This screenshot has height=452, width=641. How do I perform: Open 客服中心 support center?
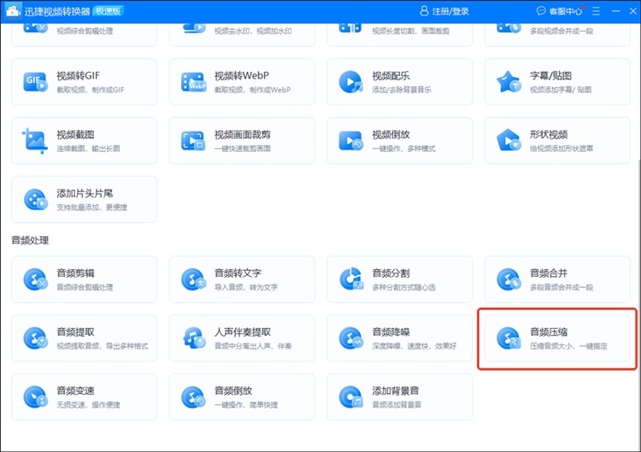coord(566,11)
